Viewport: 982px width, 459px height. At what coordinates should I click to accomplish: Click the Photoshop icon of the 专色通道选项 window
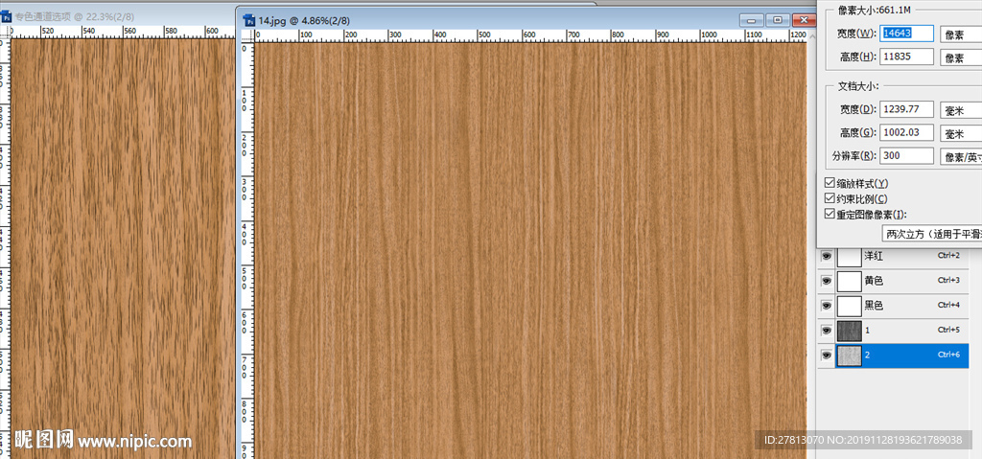[x=6, y=17]
